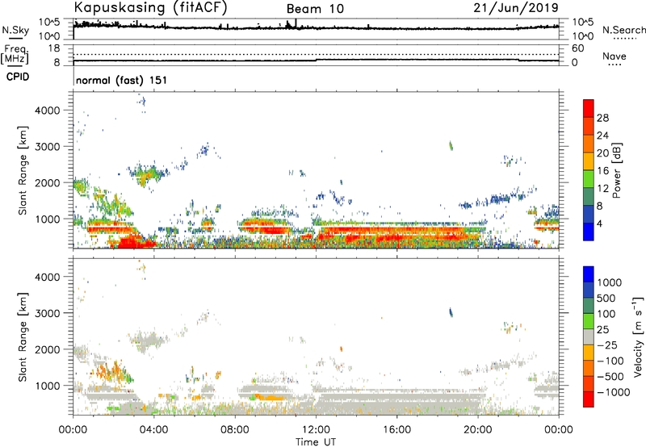Click the '10^5' tick at the top of the right noise axis
Screen dimensions: 646x447
coord(582,22)
